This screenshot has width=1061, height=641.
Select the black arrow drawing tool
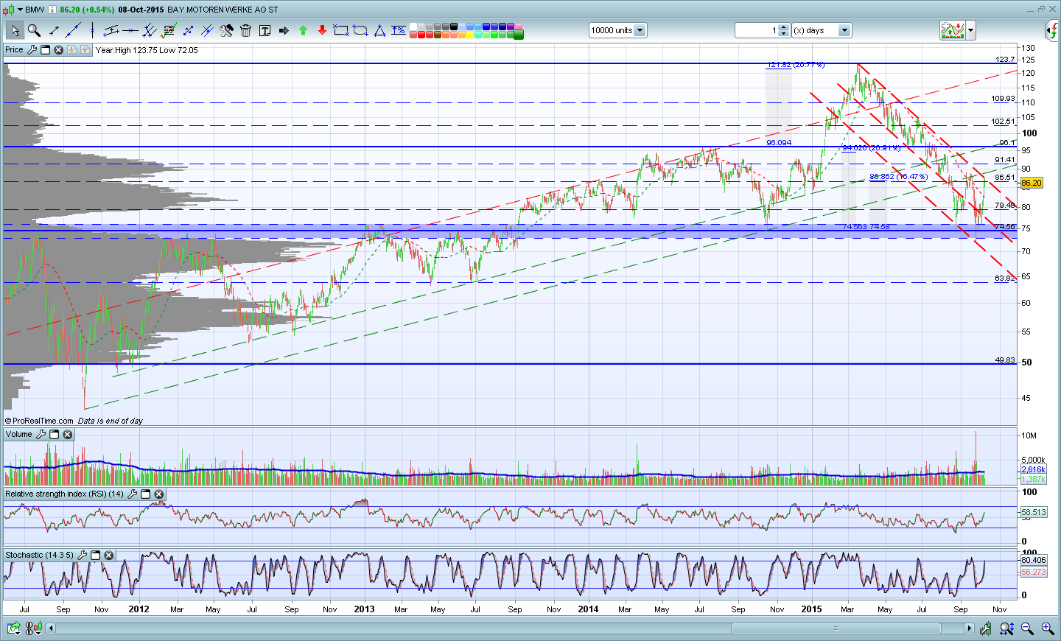284,30
